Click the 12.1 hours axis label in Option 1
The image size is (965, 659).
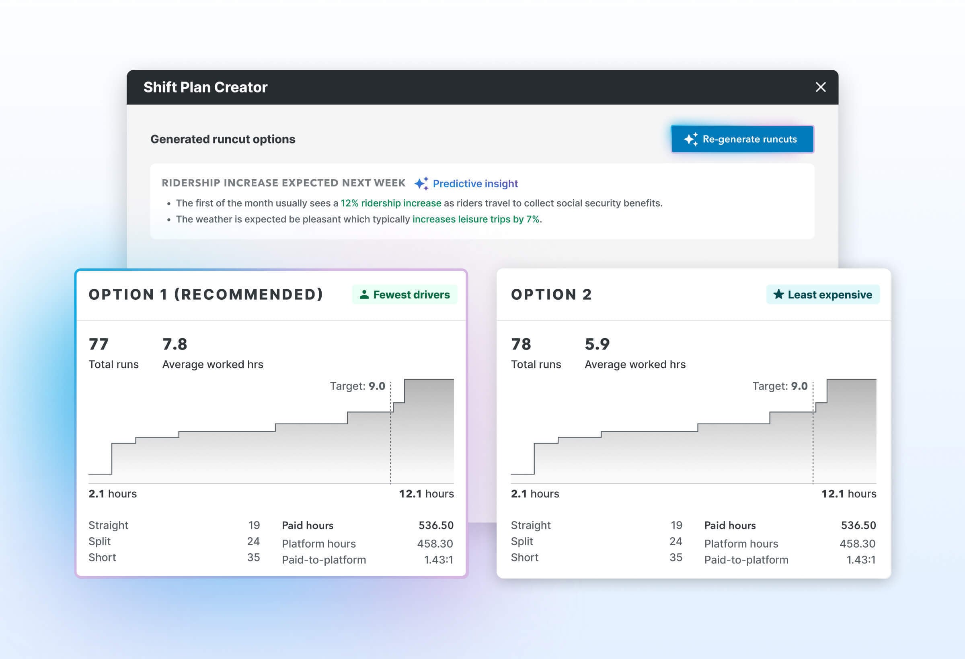coord(427,494)
